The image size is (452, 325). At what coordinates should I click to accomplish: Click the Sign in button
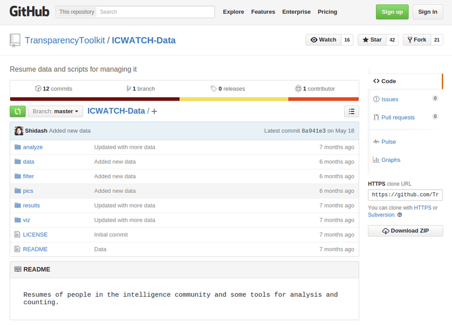[428, 12]
